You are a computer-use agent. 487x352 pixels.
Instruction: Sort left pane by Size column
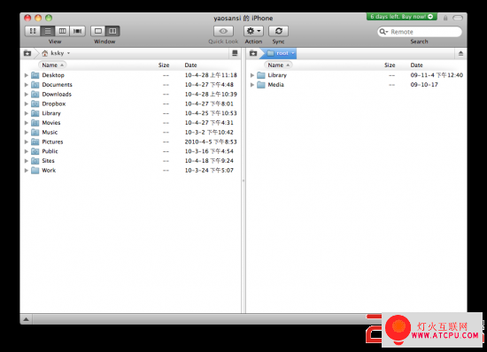coord(164,65)
